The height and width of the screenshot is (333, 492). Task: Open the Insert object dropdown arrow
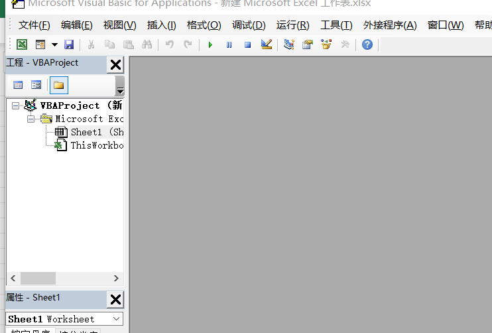[54, 44]
